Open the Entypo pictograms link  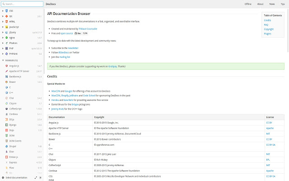(x=75, y=105)
